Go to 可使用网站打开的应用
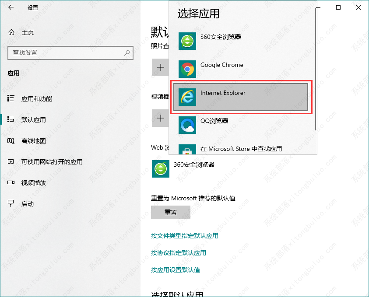 tap(52, 162)
